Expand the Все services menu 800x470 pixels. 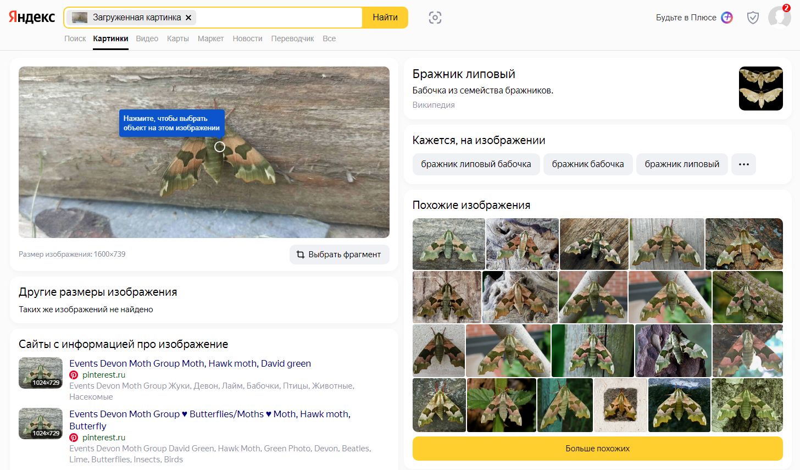[329, 38]
